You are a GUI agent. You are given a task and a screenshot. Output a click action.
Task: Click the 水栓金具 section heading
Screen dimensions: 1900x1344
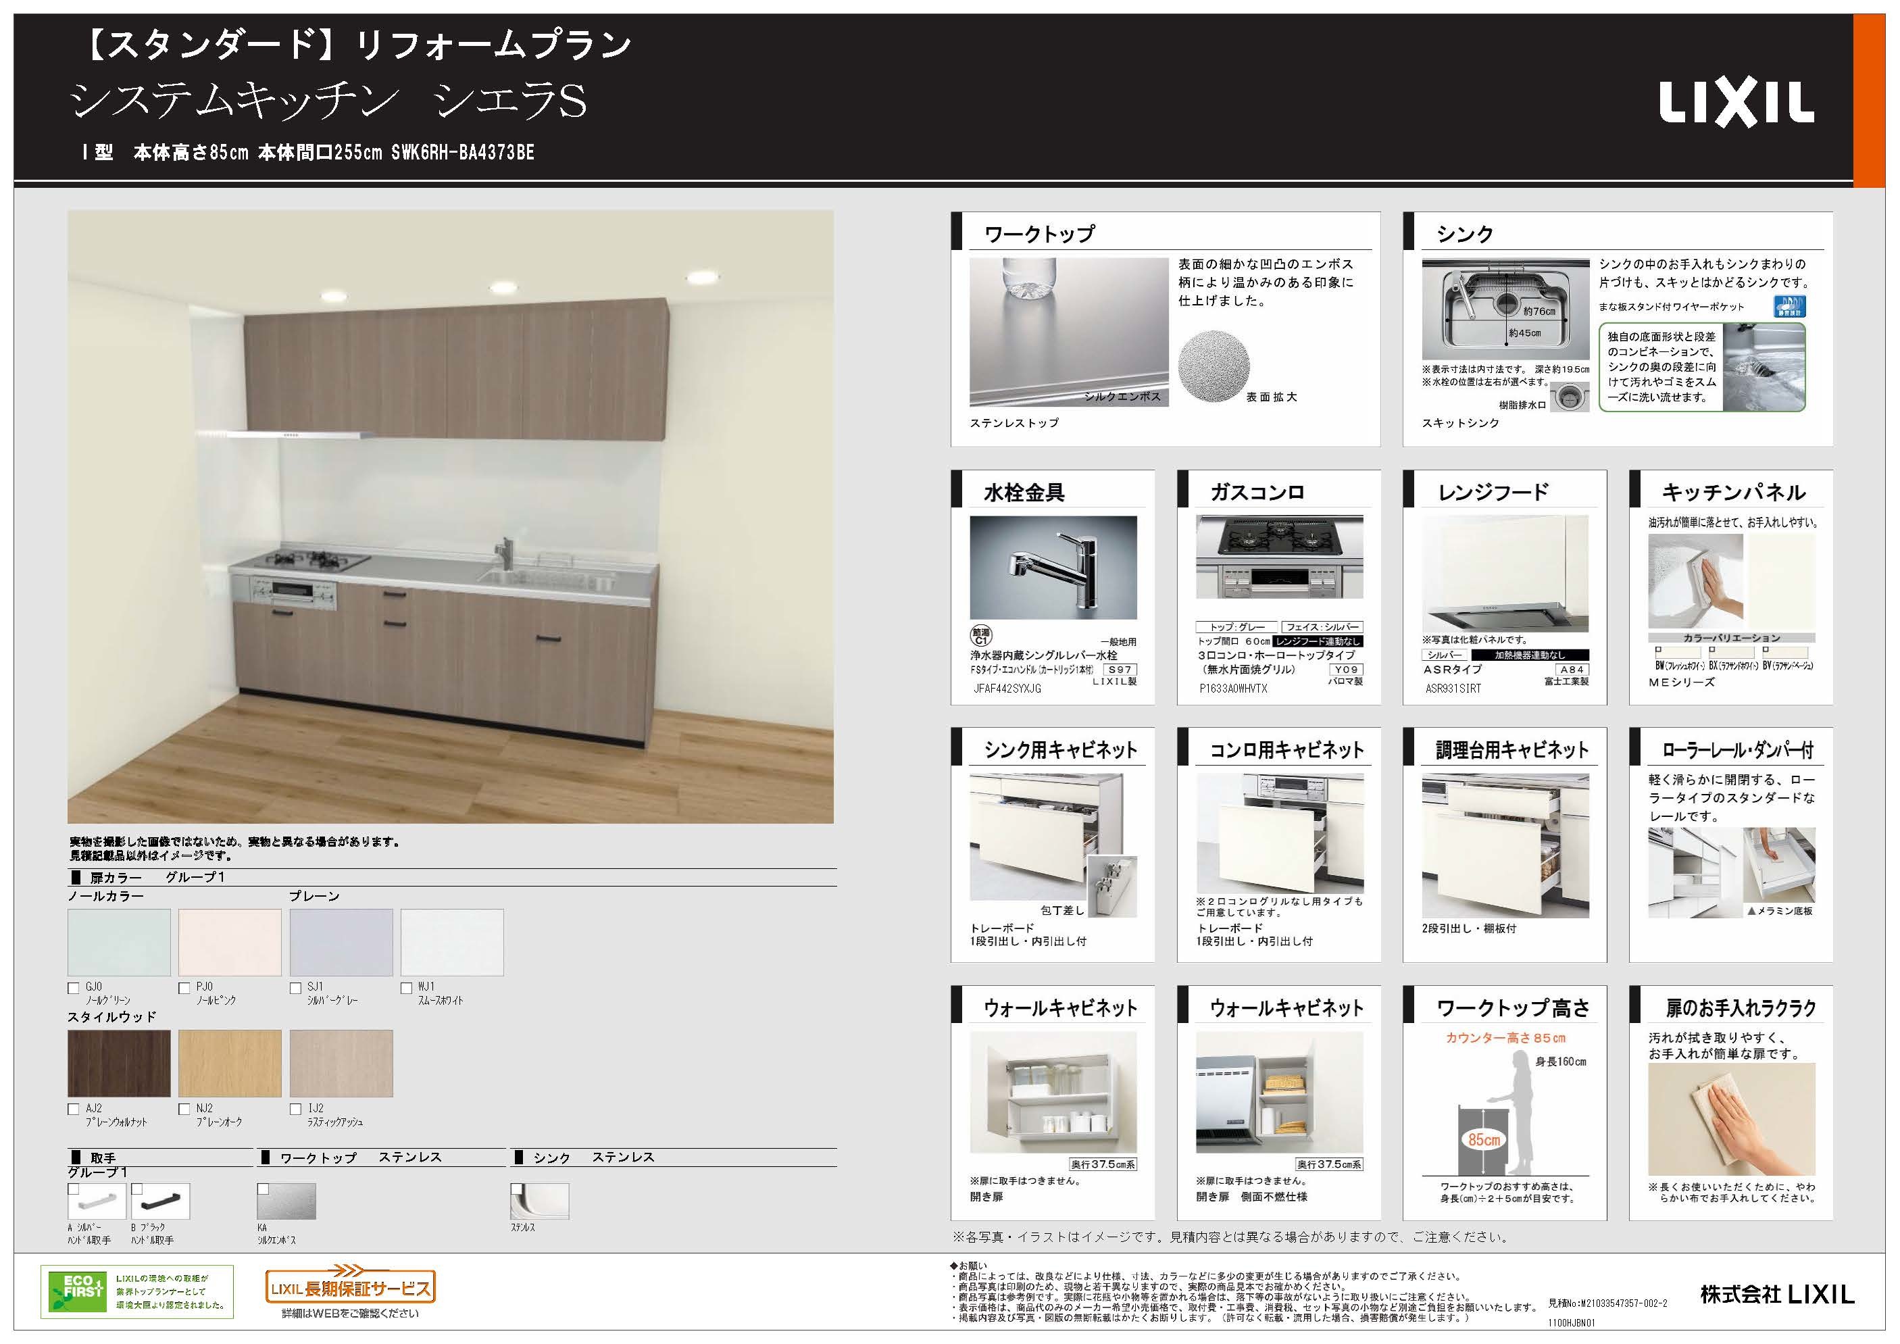1024,493
